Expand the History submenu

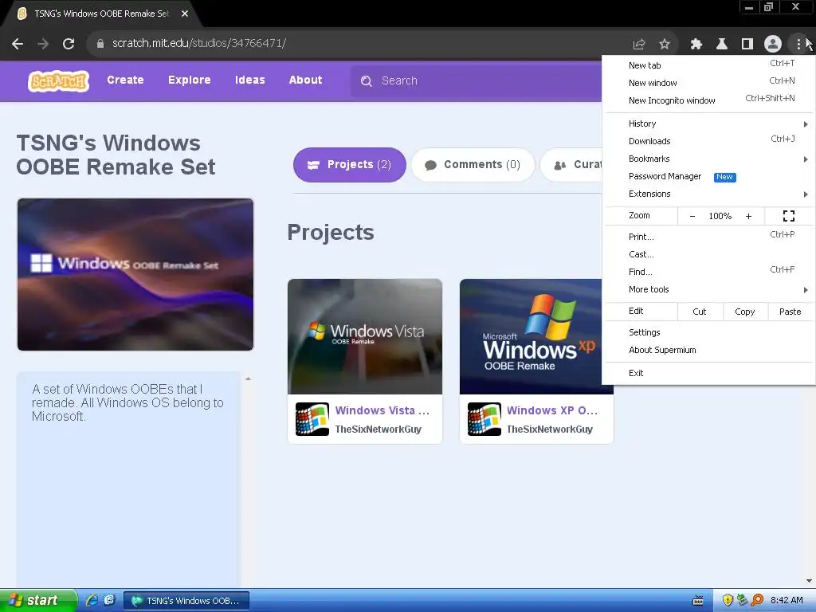tap(708, 124)
